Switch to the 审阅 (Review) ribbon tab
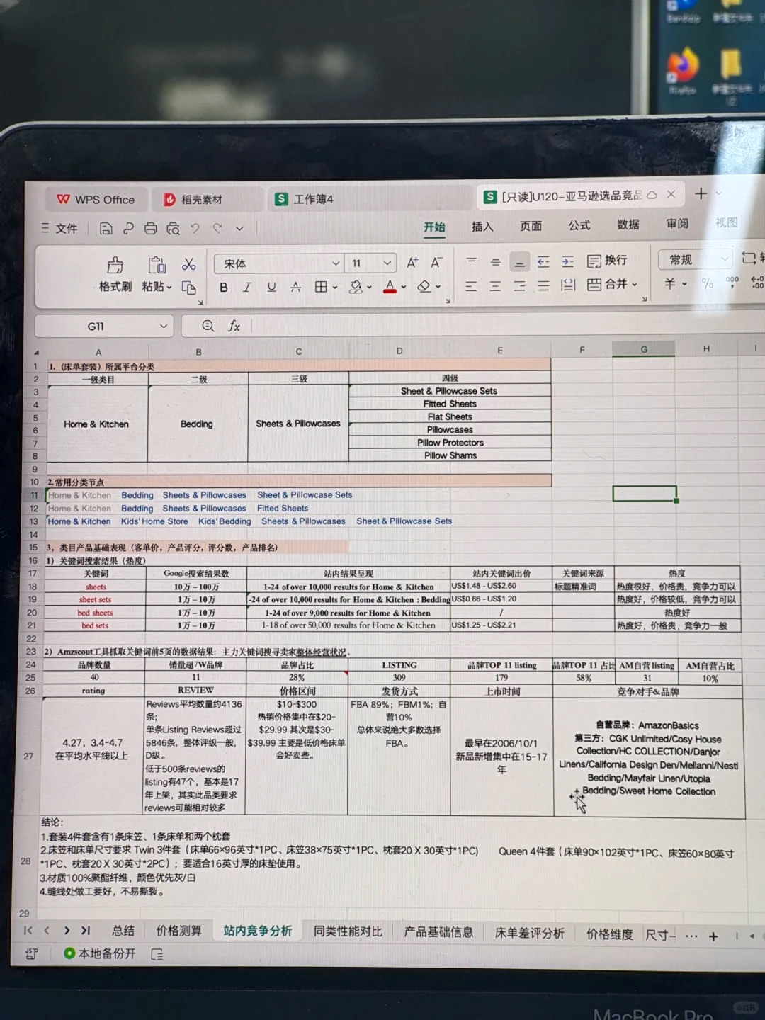Screen dimensions: 765x1020 tap(677, 224)
